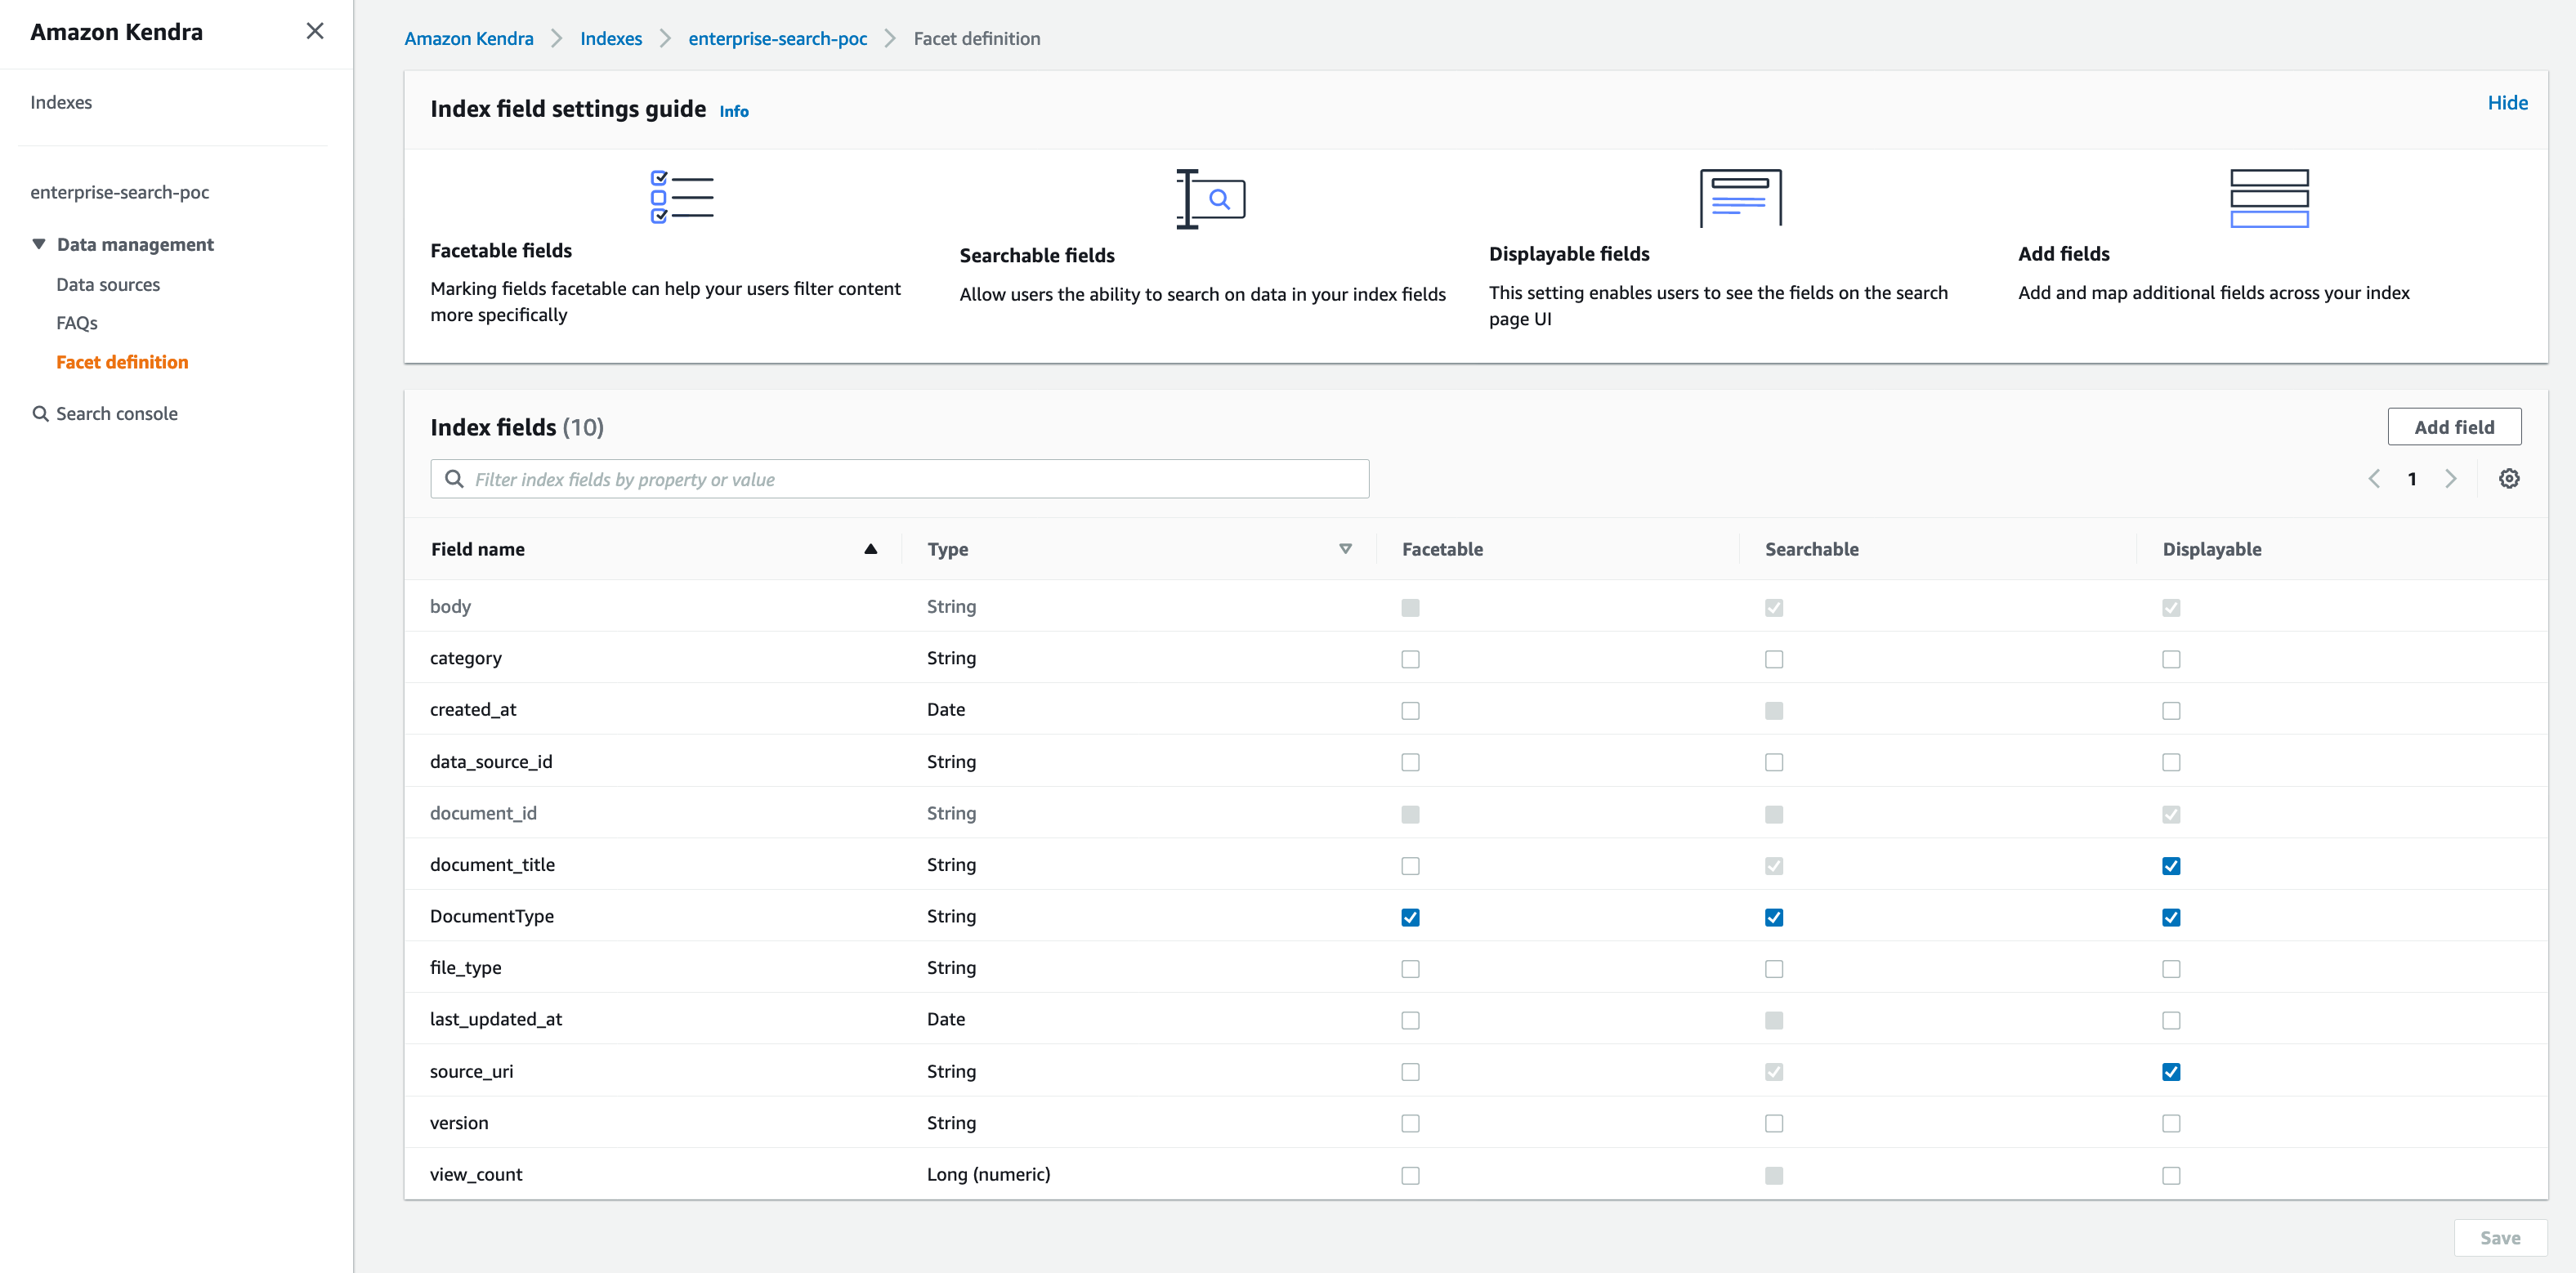Click the Field name column header
The width and height of the screenshot is (2576, 1273).
point(478,549)
